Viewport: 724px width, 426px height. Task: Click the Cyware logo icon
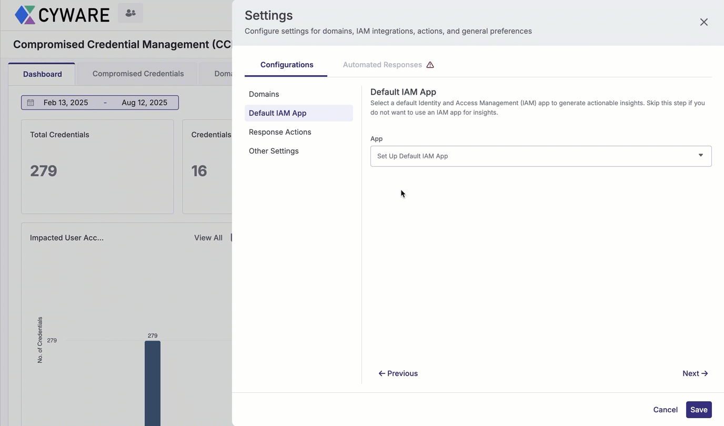(x=25, y=15)
